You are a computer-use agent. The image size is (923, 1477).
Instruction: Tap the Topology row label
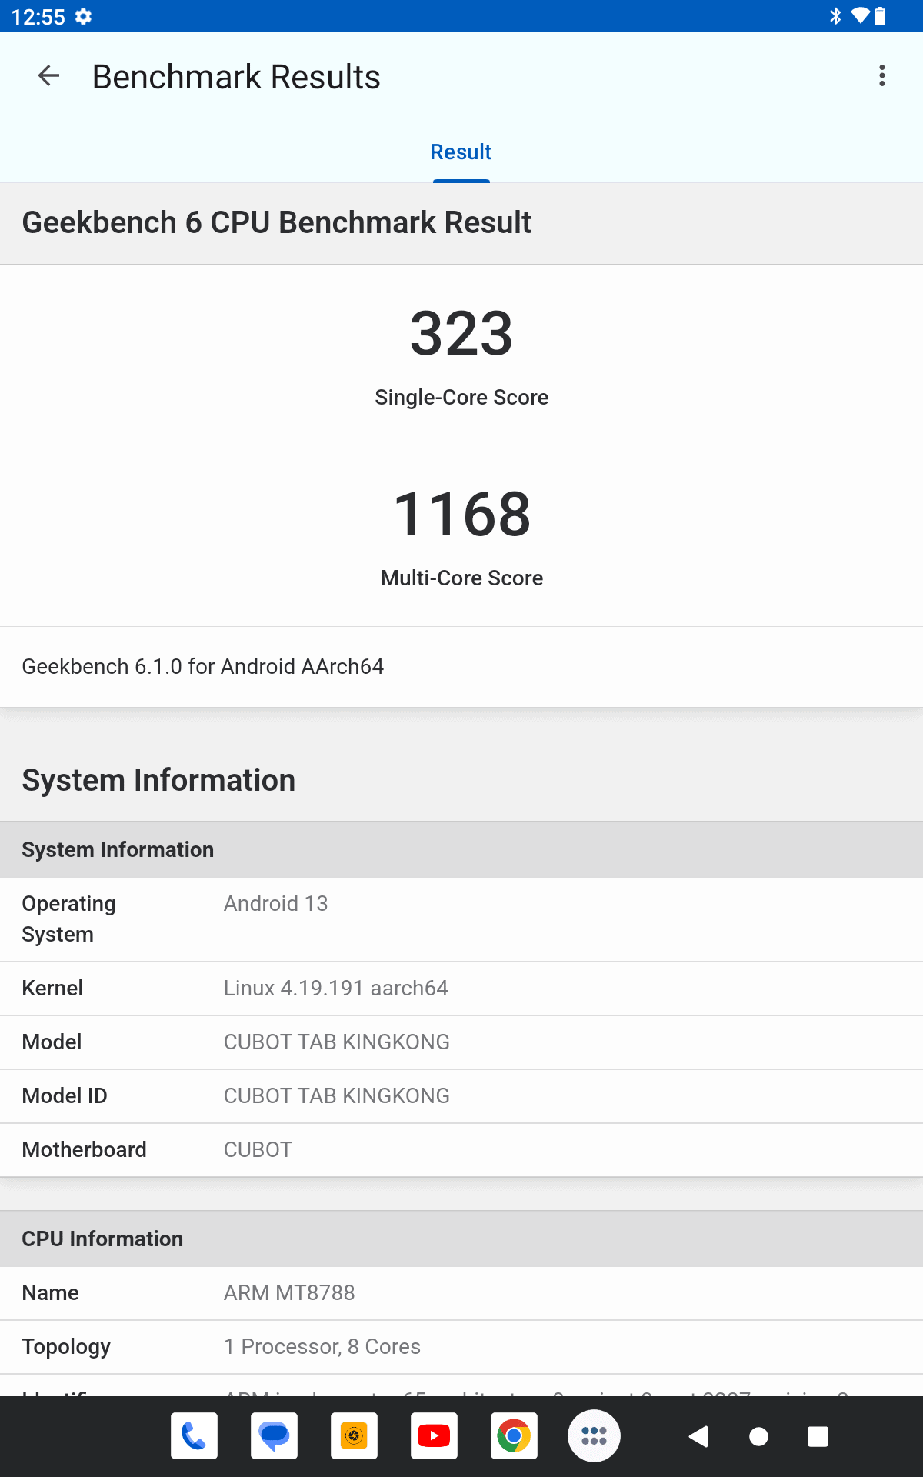[x=66, y=1347]
